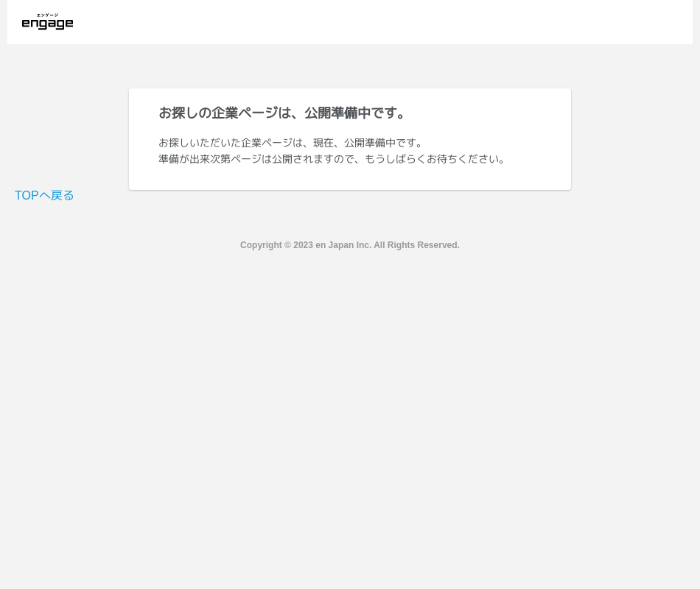Follow the TOPへ戻る link

(x=44, y=195)
